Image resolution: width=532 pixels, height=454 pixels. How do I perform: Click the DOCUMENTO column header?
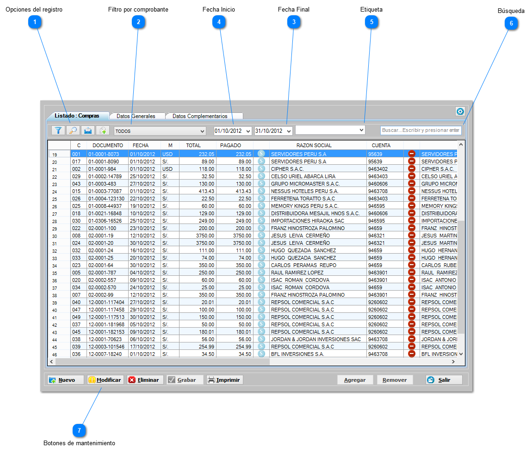pyautogui.click(x=108, y=145)
